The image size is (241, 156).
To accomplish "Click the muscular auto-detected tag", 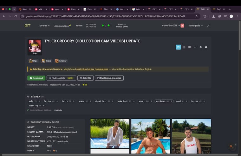I will click(58, 110).
